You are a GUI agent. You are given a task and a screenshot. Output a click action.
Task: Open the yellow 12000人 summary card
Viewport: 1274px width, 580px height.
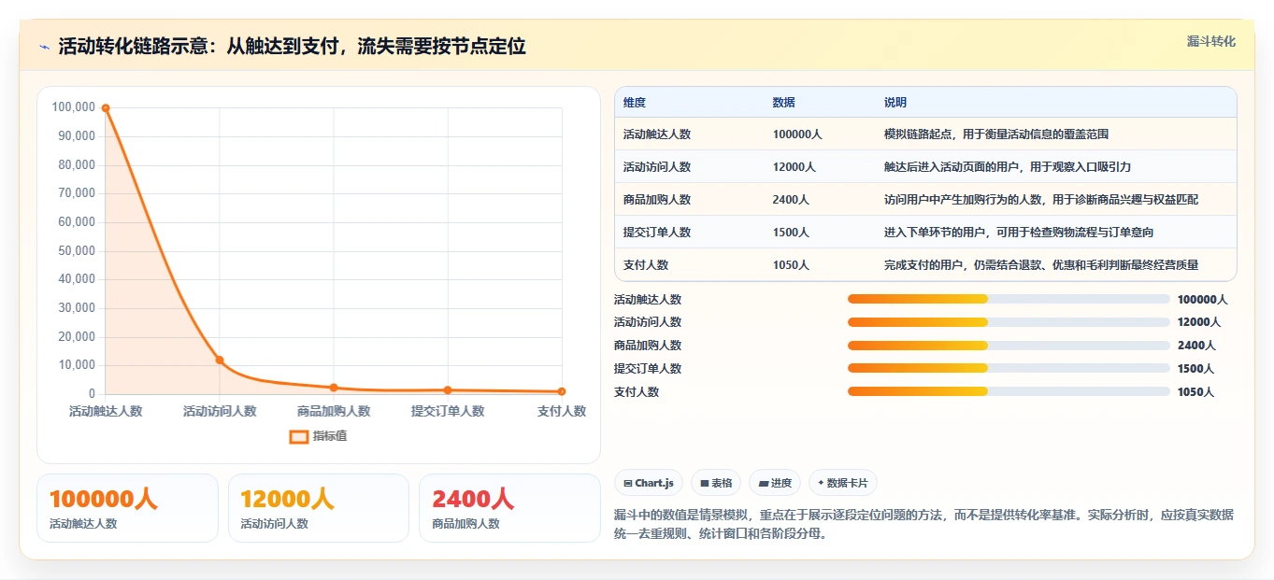pos(319,508)
